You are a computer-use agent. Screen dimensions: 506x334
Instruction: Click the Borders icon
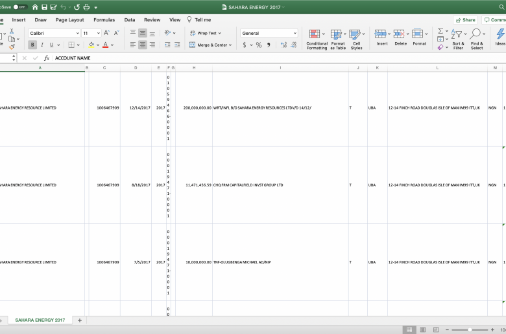71,45
